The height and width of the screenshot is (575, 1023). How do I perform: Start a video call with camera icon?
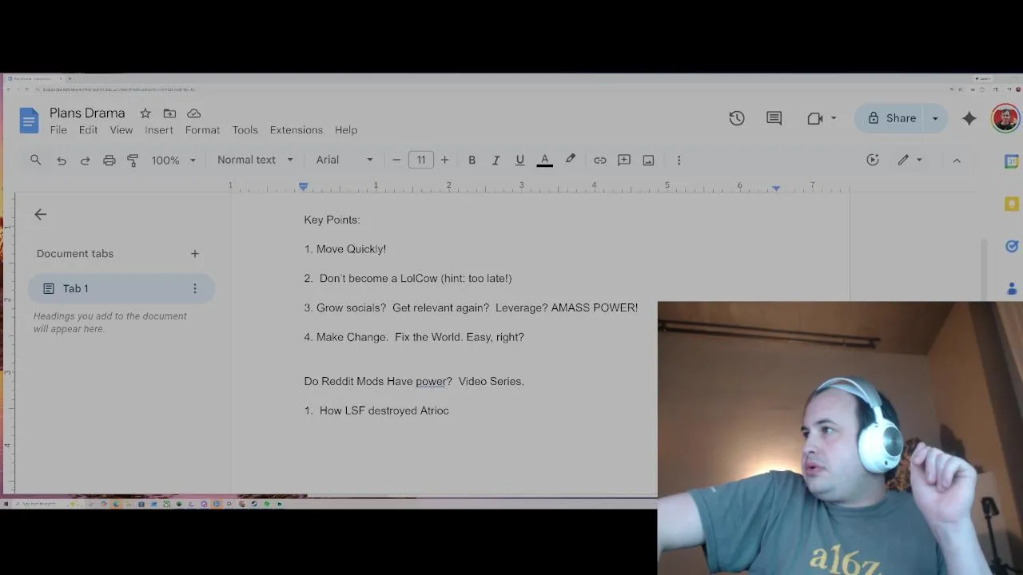point(814,118)
